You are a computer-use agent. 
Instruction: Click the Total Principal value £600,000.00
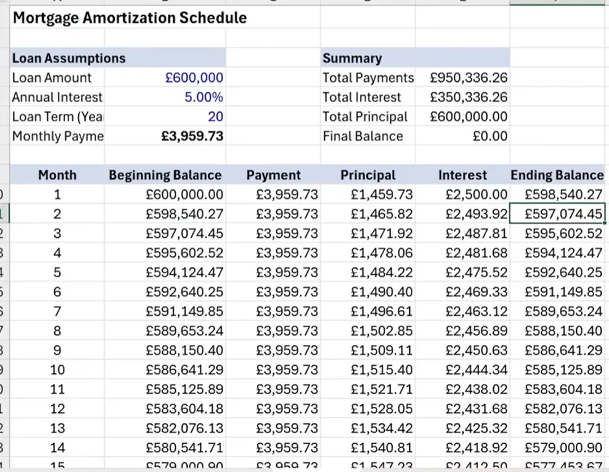pos(468,117)
